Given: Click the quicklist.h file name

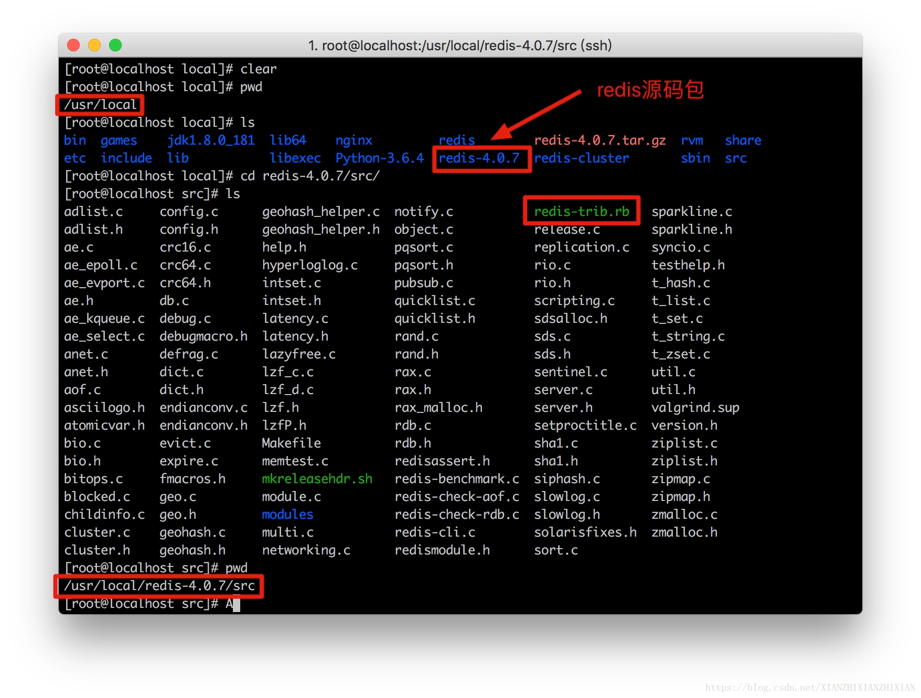Looking at the screenshot, I should [x=435, y=319].
